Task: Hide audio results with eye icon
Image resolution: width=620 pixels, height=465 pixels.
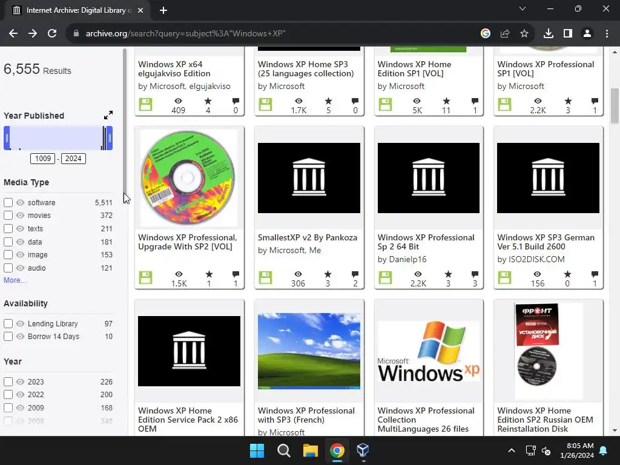Action: 20,268
